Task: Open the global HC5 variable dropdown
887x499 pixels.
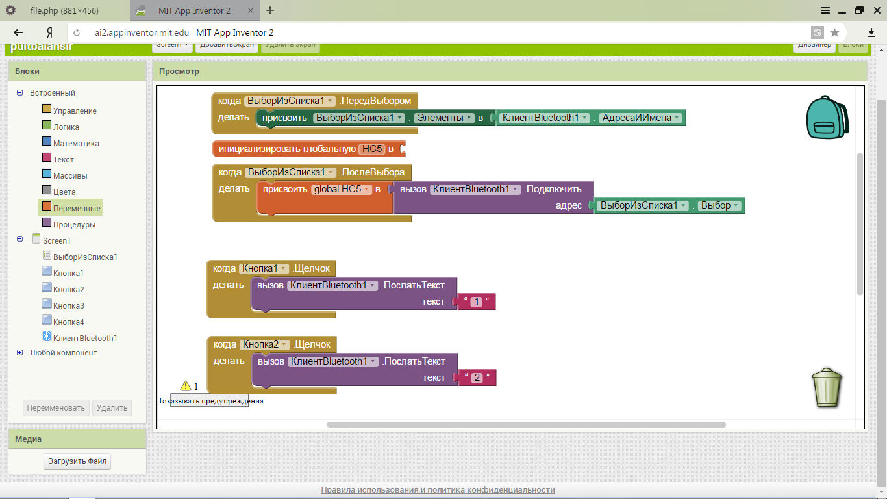Action: click(367, 189)
